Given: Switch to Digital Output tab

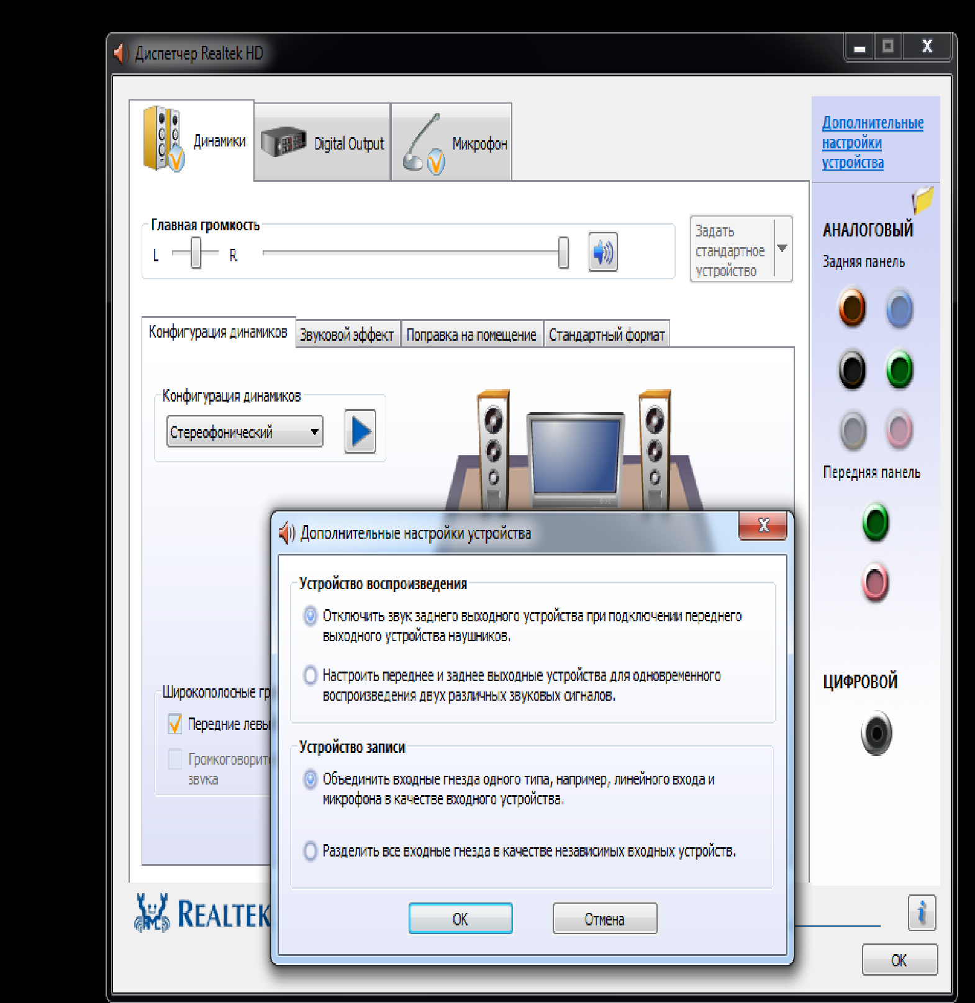Looking at the screenshot, I should 322,143.
